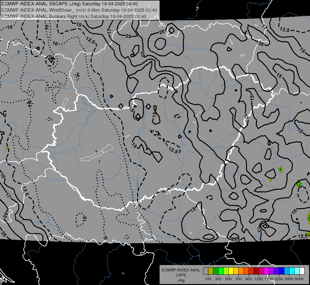Click the 500 legend tick value
310x285 pixels.
[228, 279]
